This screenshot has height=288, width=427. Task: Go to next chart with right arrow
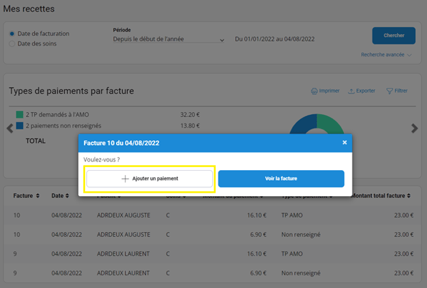[415, 128]
